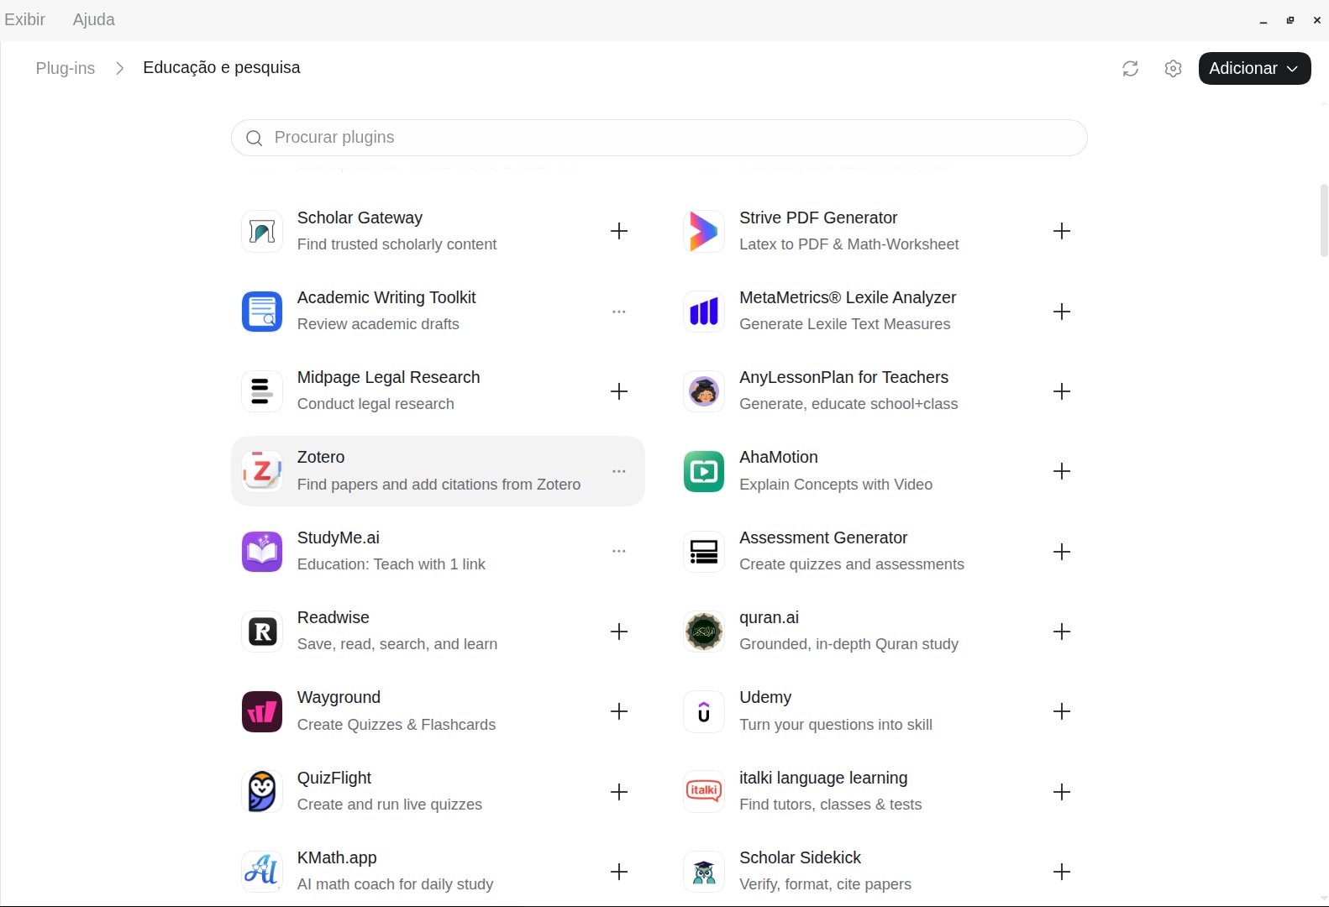Add the KMath.app plugin

click(619, 872)
